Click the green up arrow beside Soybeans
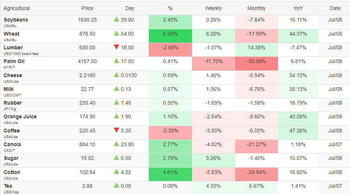The image size is (350, 194). point(116,19)
